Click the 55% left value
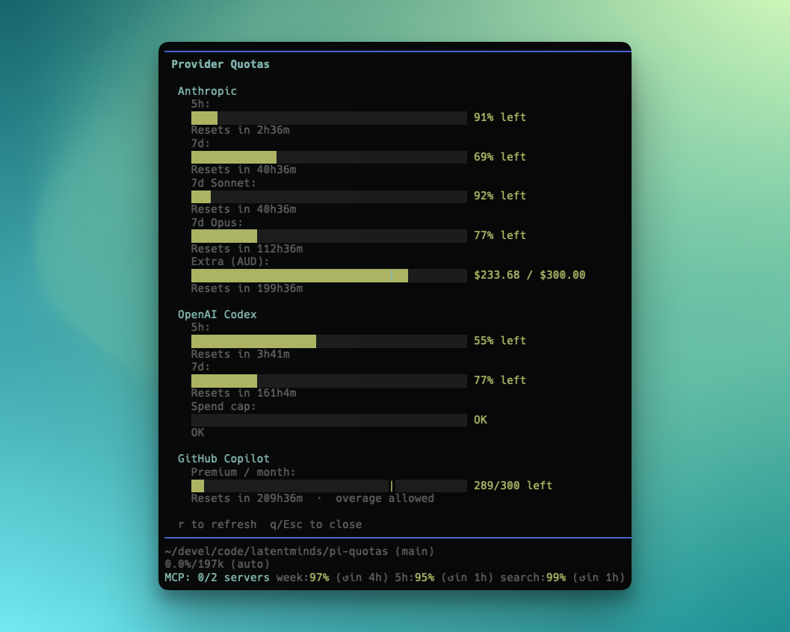Image resolution: width=790 pixels, height=632 pixels. [500, 341]
